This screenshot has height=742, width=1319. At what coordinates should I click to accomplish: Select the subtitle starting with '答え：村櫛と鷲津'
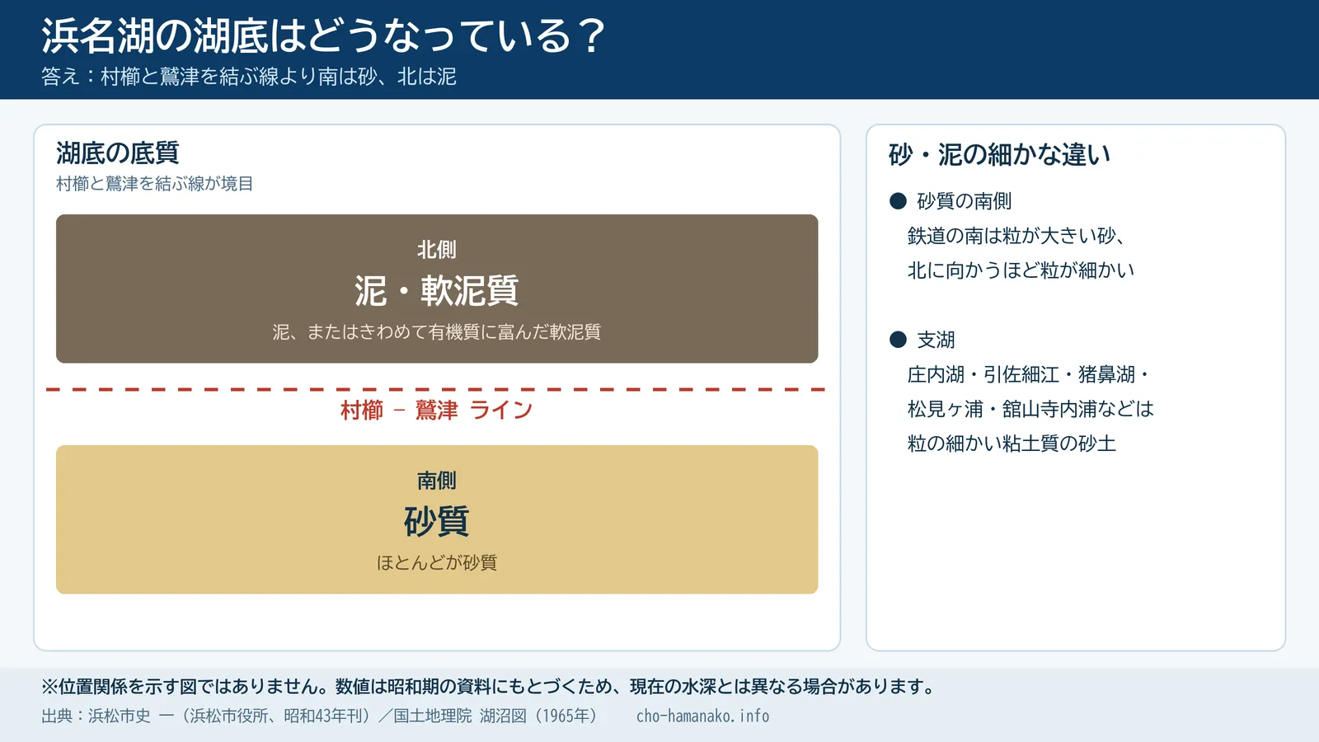pyautogui.click(x=249, y=77)
